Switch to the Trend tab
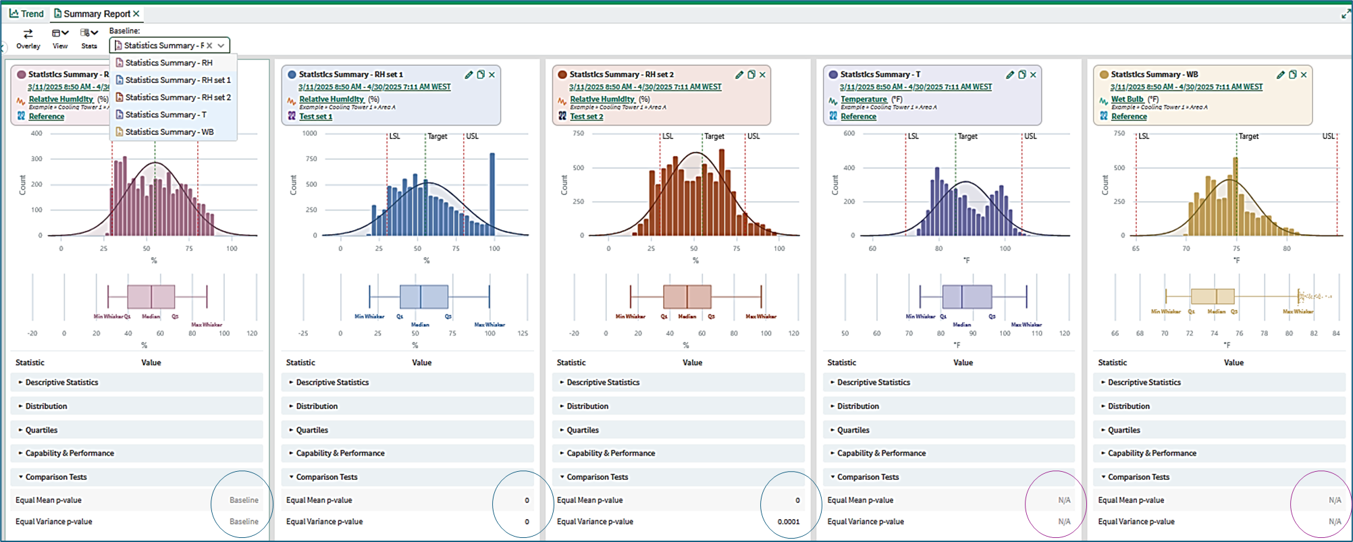The image size is (1353, 542). [26, 13]
